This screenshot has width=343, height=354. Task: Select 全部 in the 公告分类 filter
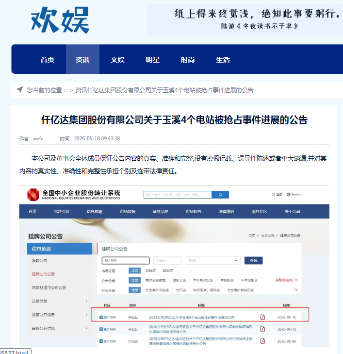tap(135, 280)
